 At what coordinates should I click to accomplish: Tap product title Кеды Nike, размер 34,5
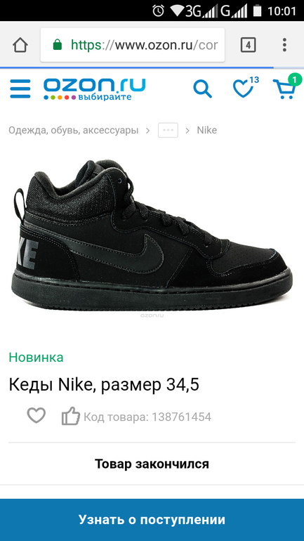coord(104,385)
